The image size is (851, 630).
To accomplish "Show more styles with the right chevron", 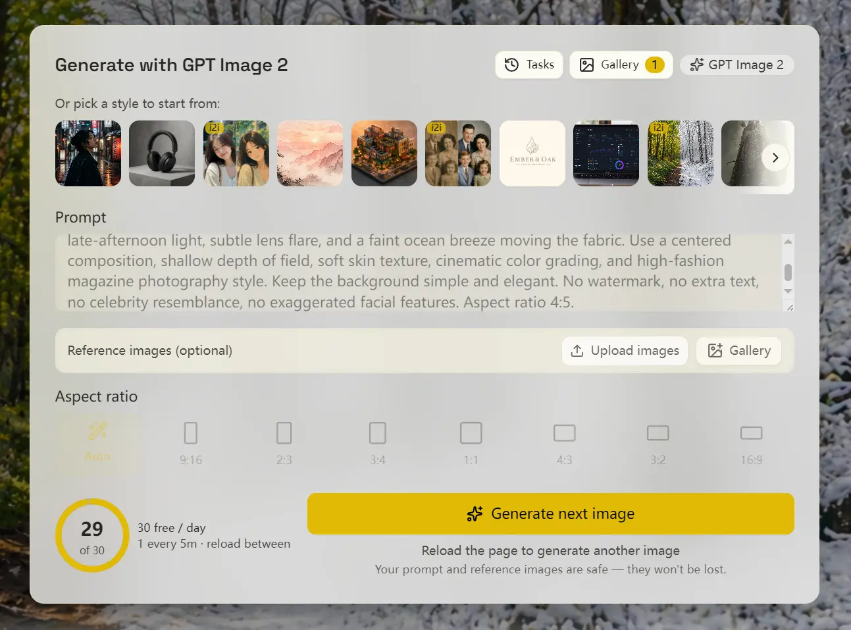I will pyautogui.click(x=775, y=157).
